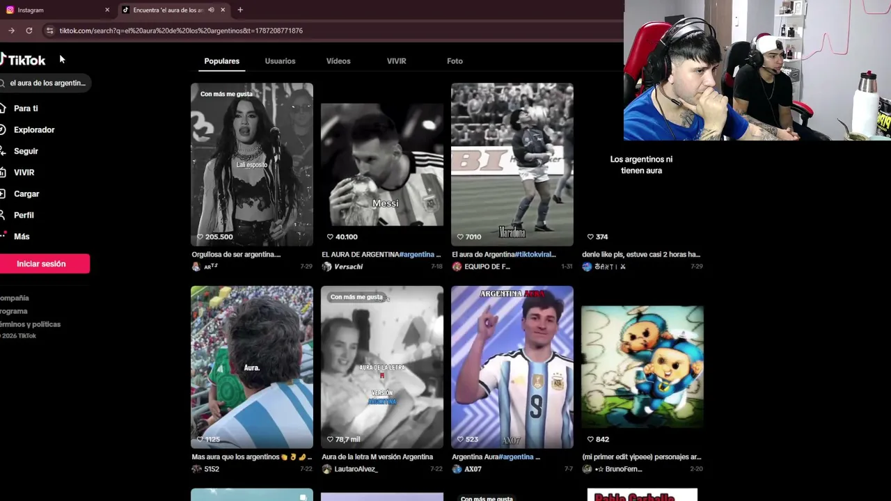The image size is (891, 501).
Task: Click the sidebar search field with 'el aura de los argentin...'
Action: pyautogui.click(x=45, y=83)
